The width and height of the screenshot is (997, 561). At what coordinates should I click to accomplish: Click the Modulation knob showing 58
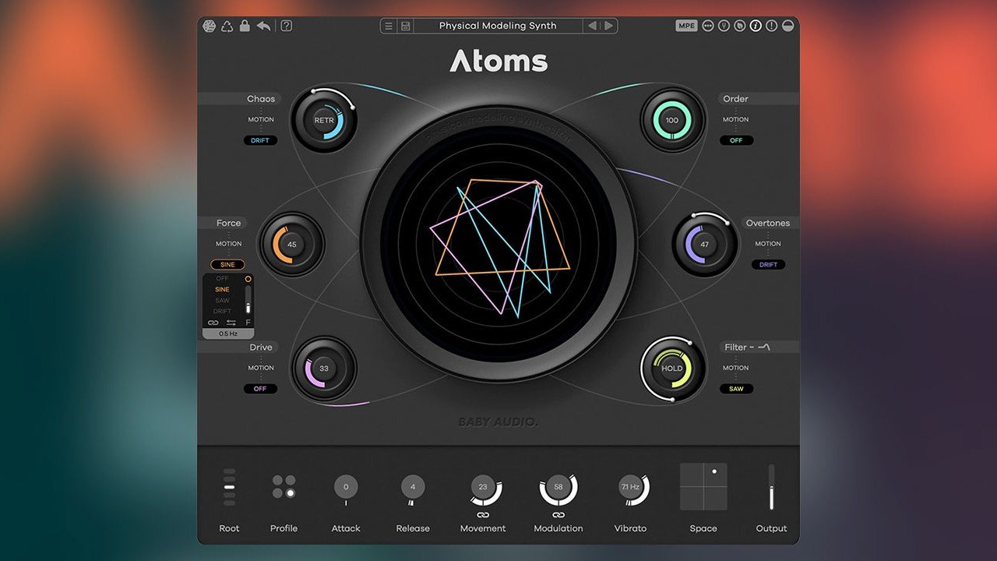click(558, 488)
